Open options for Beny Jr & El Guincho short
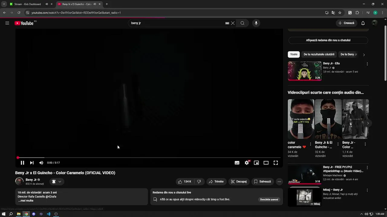 tap(338, 144)
